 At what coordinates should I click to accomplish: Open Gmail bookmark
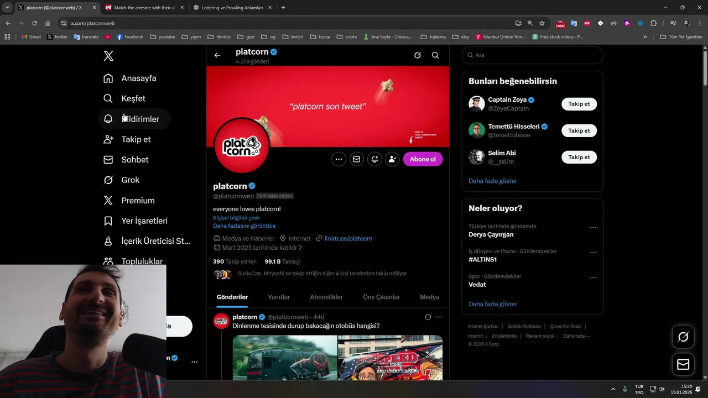pos(31,37)
